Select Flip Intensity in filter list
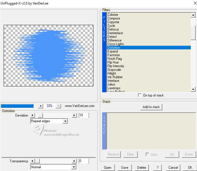The width and height of the screenshot is (197, 171). [x=149, y=66]
